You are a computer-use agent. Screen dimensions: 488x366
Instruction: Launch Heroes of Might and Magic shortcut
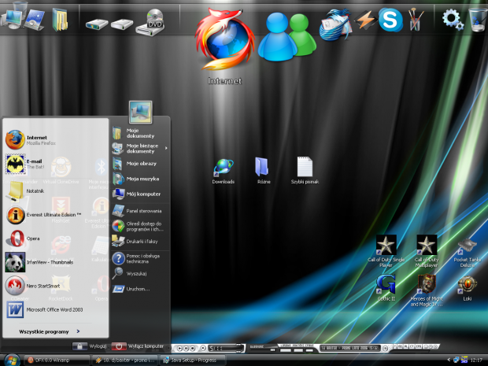(x=427, y=290)
